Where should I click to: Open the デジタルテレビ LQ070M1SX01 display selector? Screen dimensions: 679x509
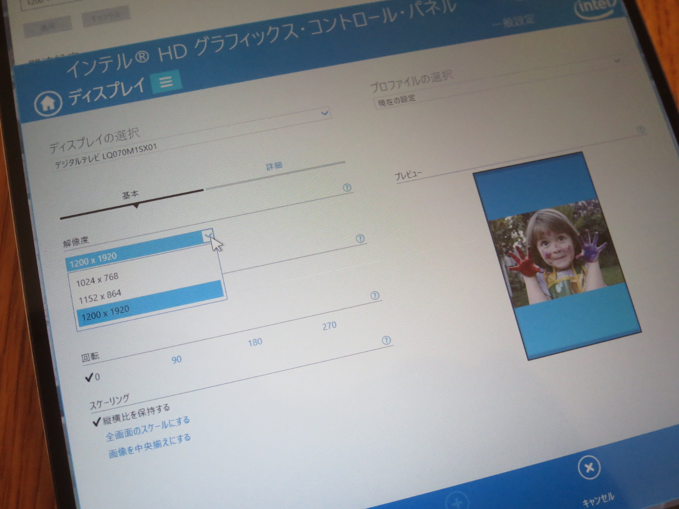(x=191, y=140)
